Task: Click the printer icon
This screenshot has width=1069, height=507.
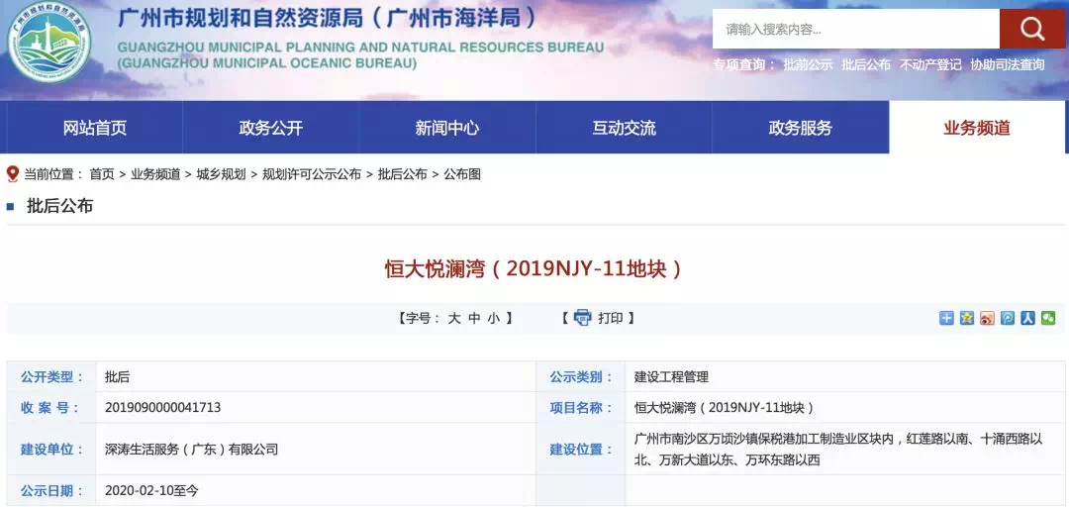Action: (x=582, y=318)
